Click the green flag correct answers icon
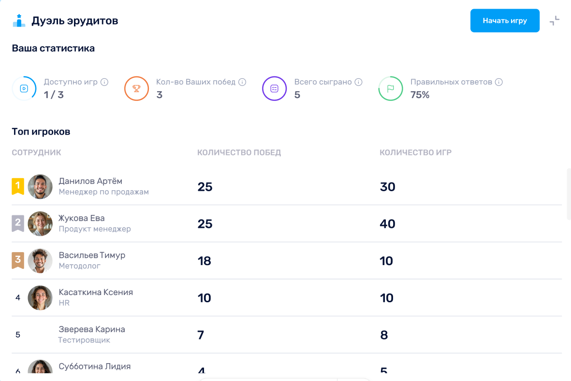Screen dimensions: 571x381 coord(390,88)
